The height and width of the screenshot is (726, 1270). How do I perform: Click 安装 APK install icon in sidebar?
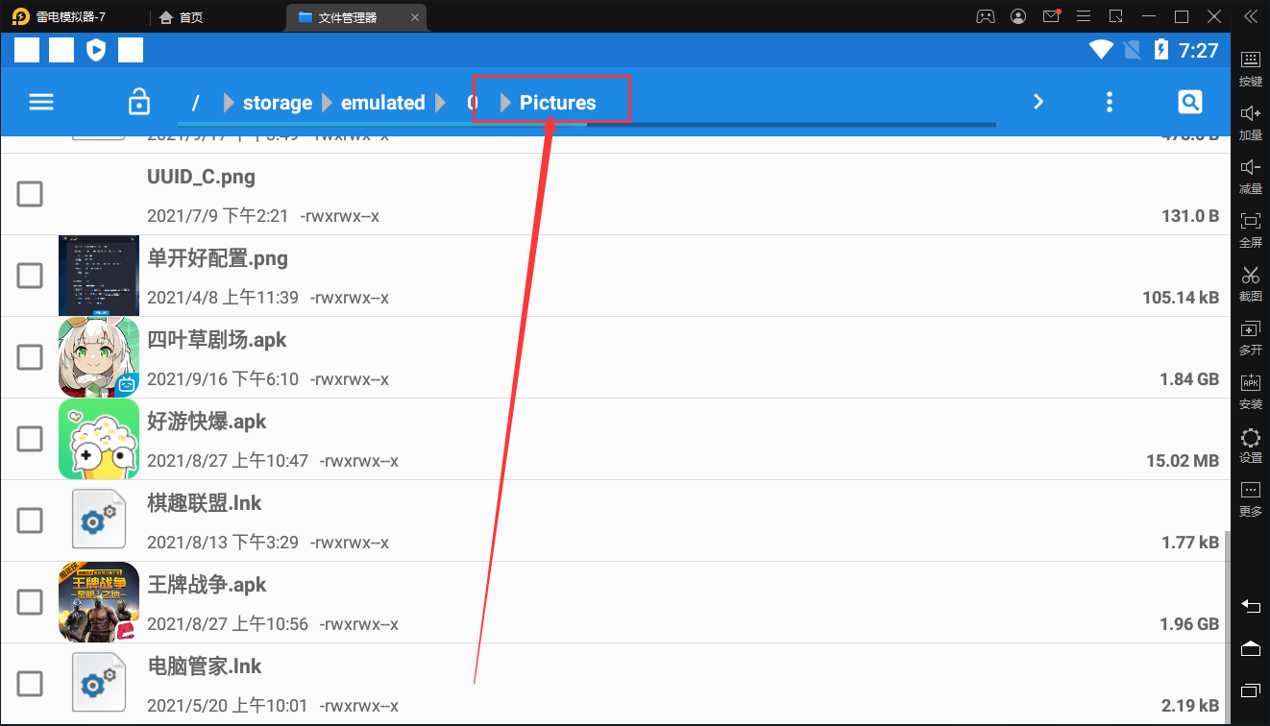[x=1250, y=389]
